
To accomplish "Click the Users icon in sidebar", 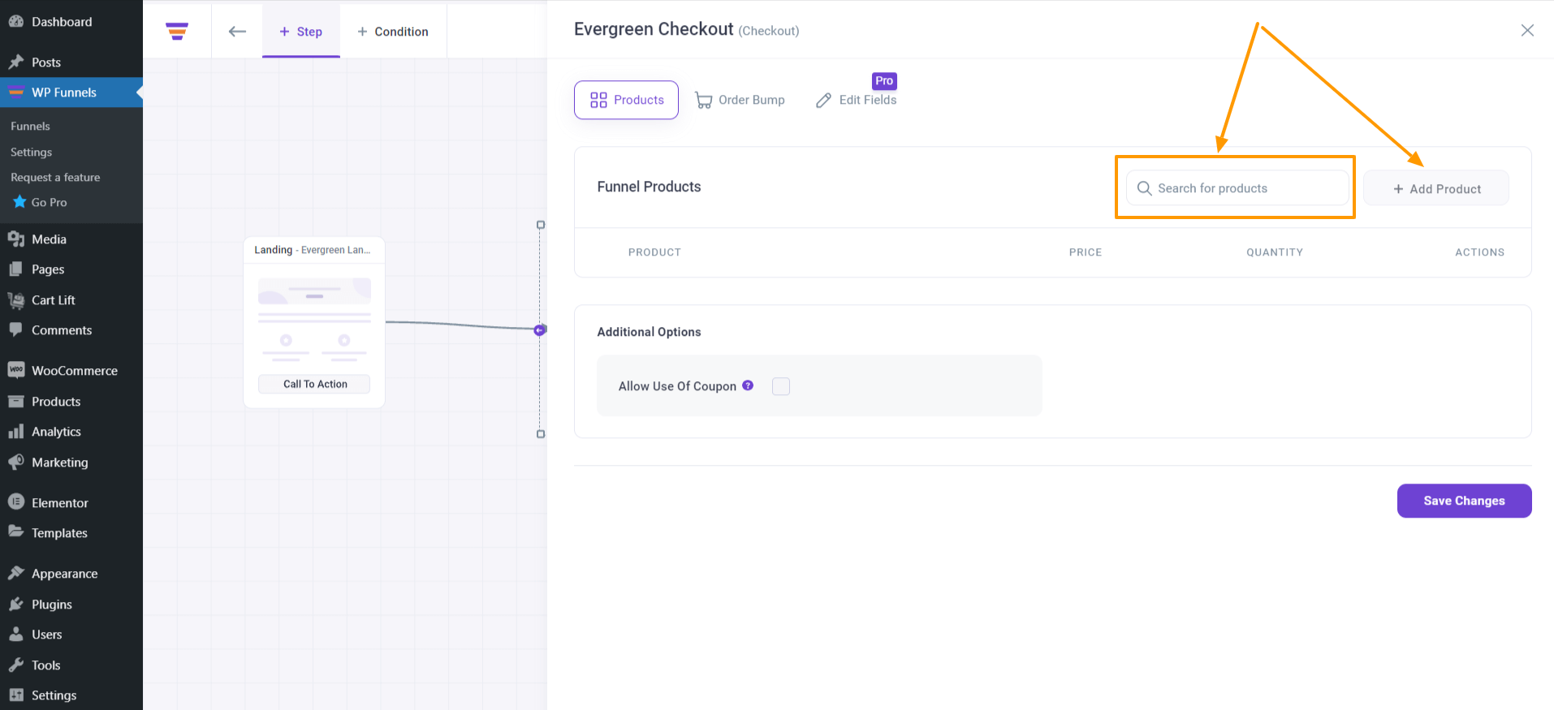I will coord(16,634).
